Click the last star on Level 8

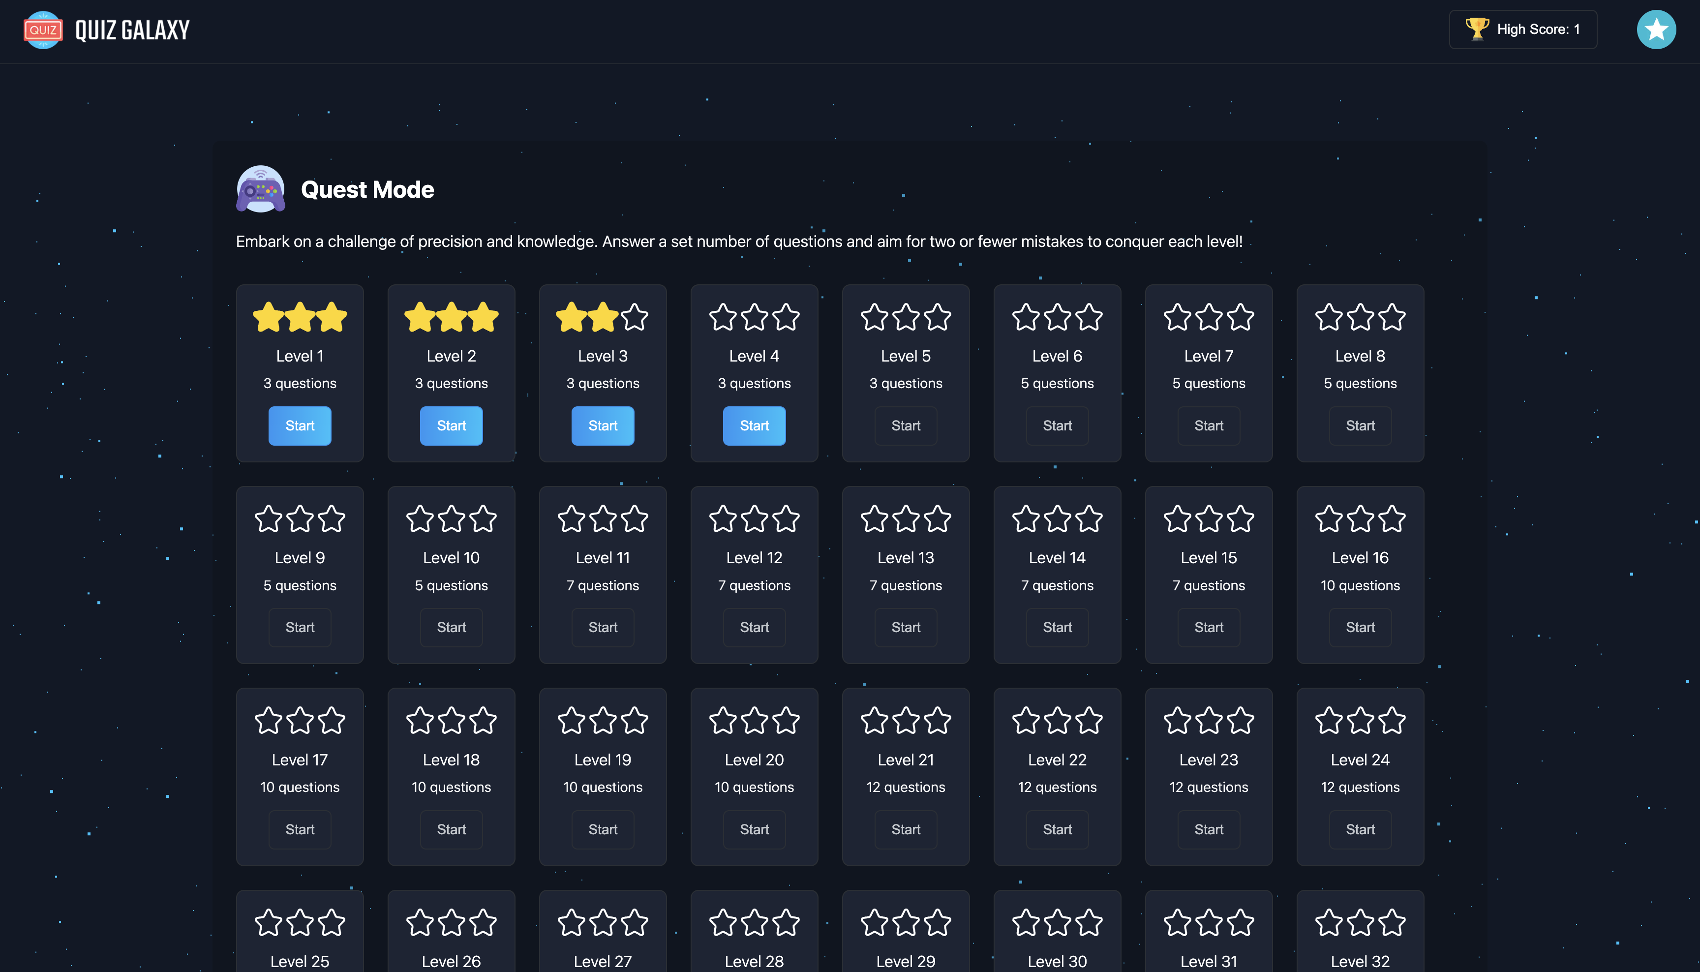(1392, 317)
